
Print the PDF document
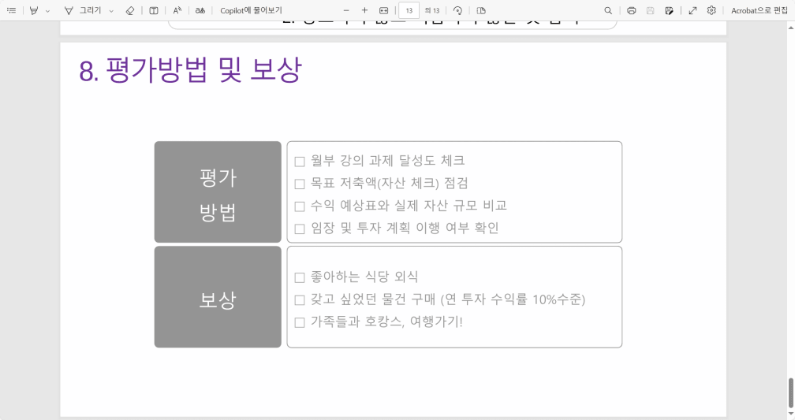click(x=631, y=10)
